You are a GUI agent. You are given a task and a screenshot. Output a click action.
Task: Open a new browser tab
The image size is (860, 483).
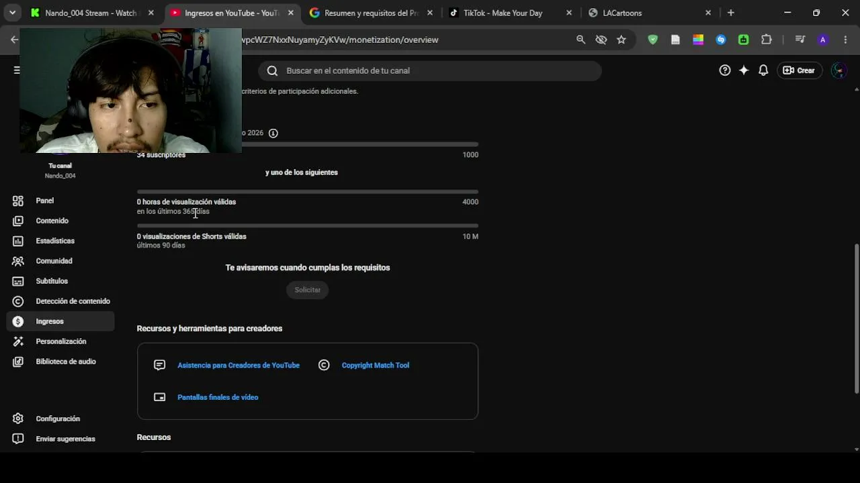click(x=731, y=13)
